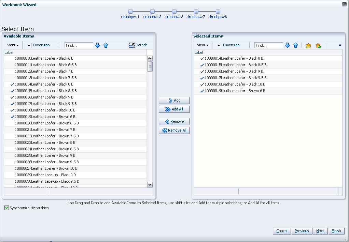
Task: Select available item 10000011Leather Loafer - Black 6.5 B
Action: (75, 65)
